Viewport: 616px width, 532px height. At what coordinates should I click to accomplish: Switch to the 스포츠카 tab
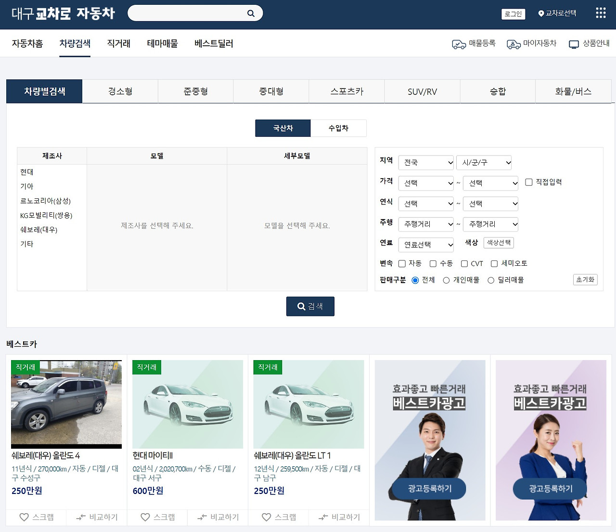click(347, 91)
